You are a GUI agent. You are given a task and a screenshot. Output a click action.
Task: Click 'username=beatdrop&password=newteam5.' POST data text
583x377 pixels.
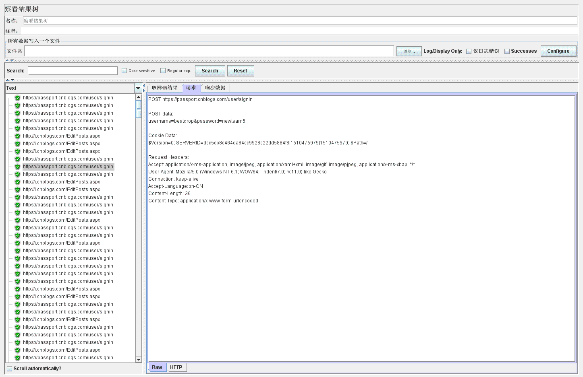(197, 121)
